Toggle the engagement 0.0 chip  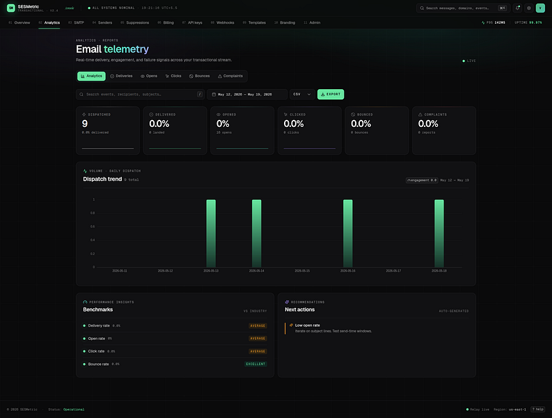(422, 180)
